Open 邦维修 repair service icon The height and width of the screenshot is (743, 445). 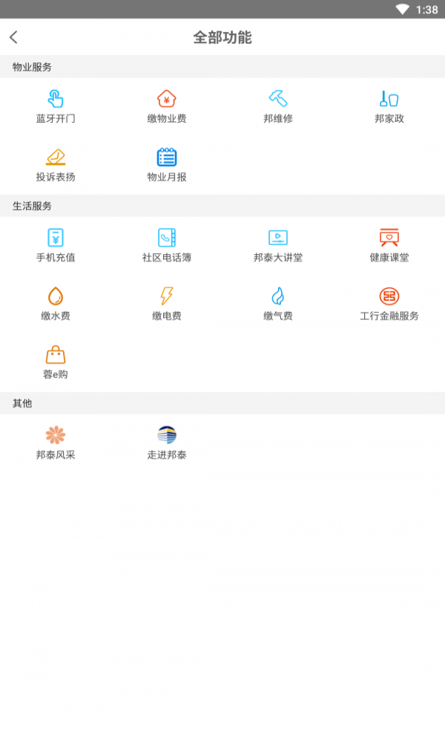(x=278, y=99)
